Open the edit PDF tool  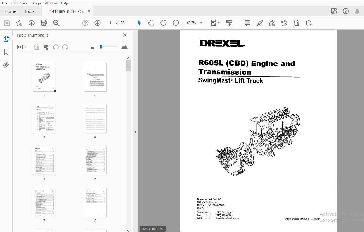284,23
